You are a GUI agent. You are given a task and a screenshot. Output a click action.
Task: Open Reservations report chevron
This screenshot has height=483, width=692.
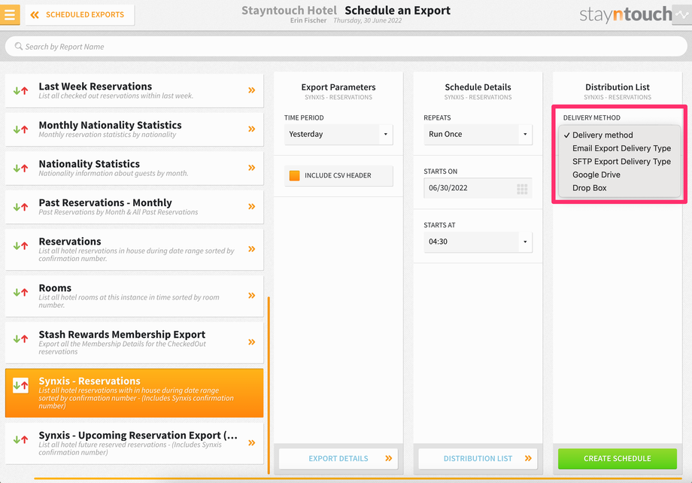coord(251,249)
